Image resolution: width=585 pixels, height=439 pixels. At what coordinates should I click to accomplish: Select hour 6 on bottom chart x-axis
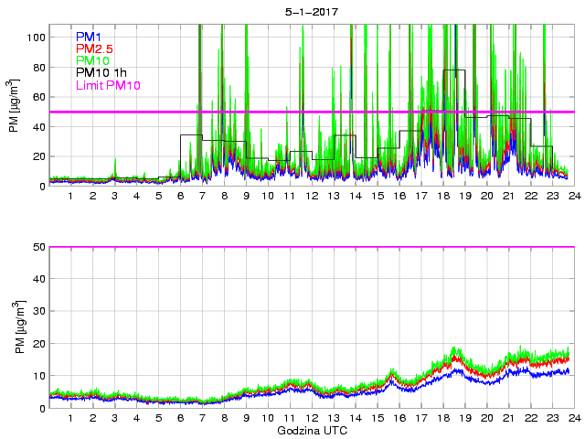point(180,418)
